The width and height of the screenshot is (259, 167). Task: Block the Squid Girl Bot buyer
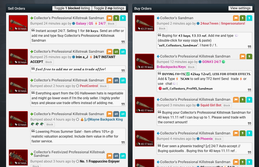(x=227, y=106)
